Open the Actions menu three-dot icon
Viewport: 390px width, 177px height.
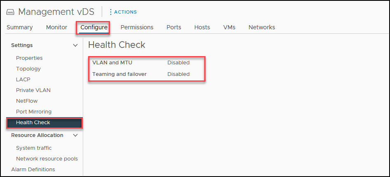tap(111, 12)
